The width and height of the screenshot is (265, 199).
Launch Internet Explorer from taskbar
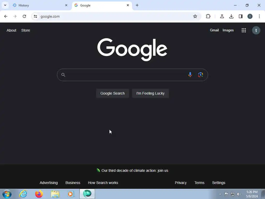coord(23,194)
